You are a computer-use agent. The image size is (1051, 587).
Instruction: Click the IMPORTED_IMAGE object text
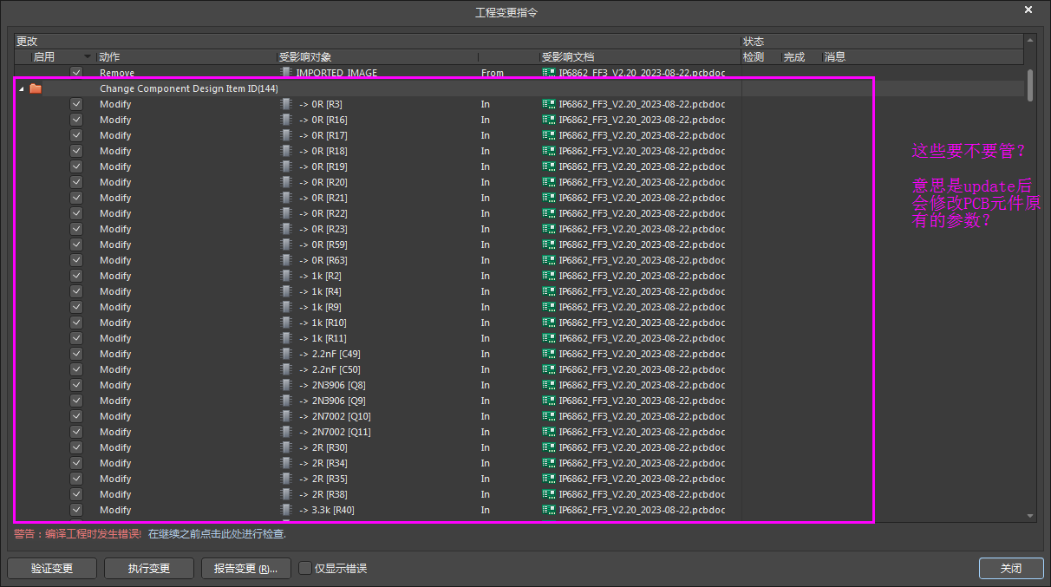click(336, 73)
